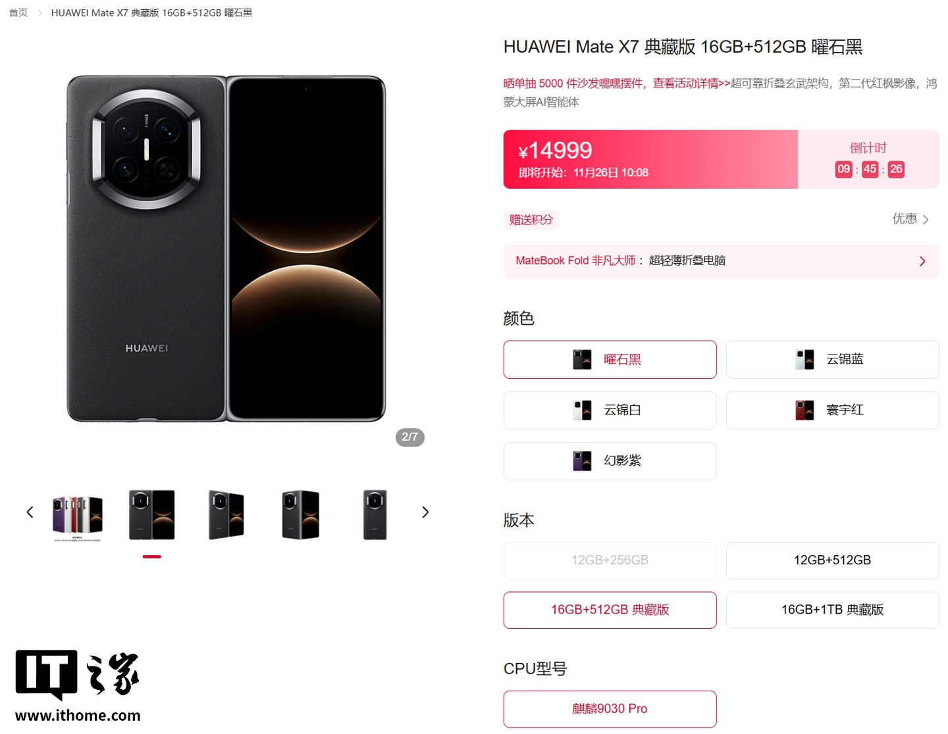Screen dimensions: 948x734
Task: View the folded phone back thumbnail
Action: click(x=375, y=514)
